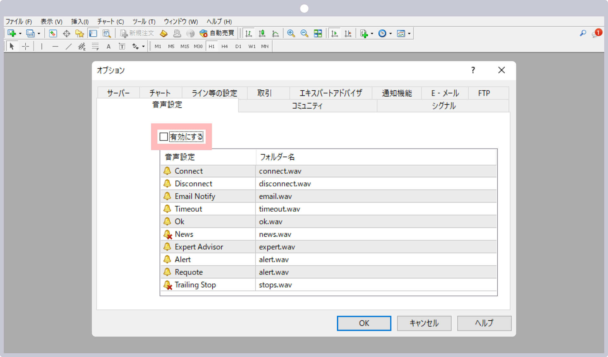The width and height of the screenshot is (608, 357).
Task: Click the Connect bell icon
Action: coord(168,170)
